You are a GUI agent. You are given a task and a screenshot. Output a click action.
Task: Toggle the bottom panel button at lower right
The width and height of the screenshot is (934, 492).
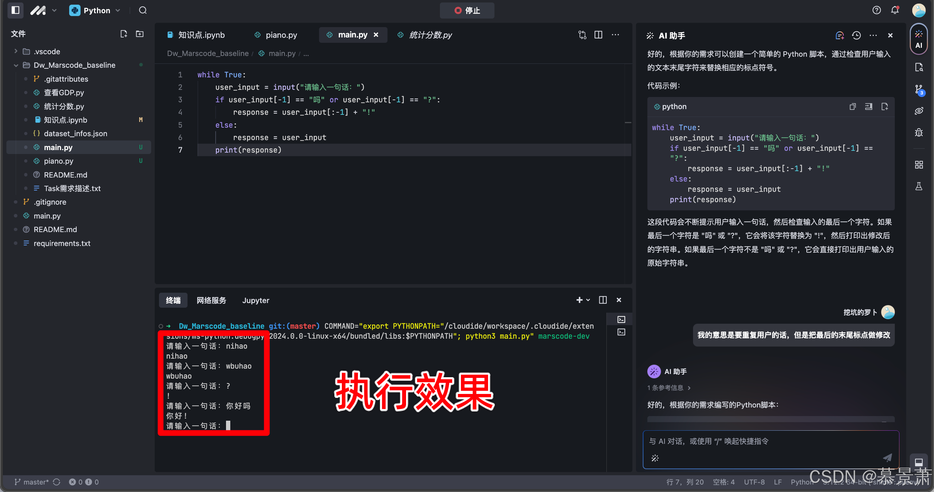(x=918, y=462)
